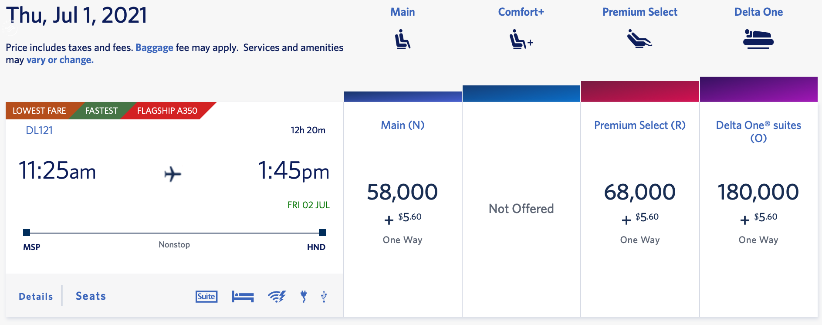Open the Baggage fee link

(154, 47)
